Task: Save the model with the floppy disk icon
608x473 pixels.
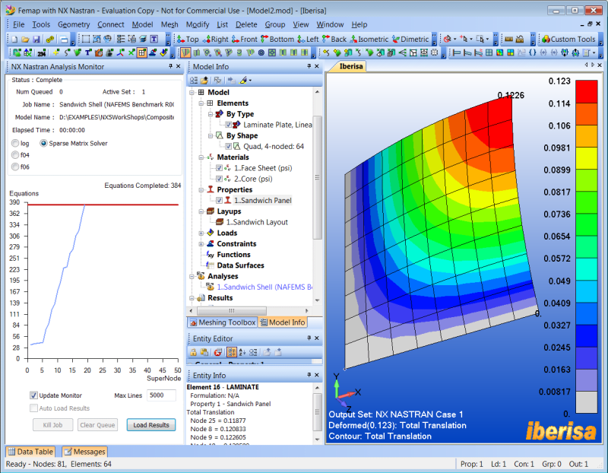Action: coord(36,40)
